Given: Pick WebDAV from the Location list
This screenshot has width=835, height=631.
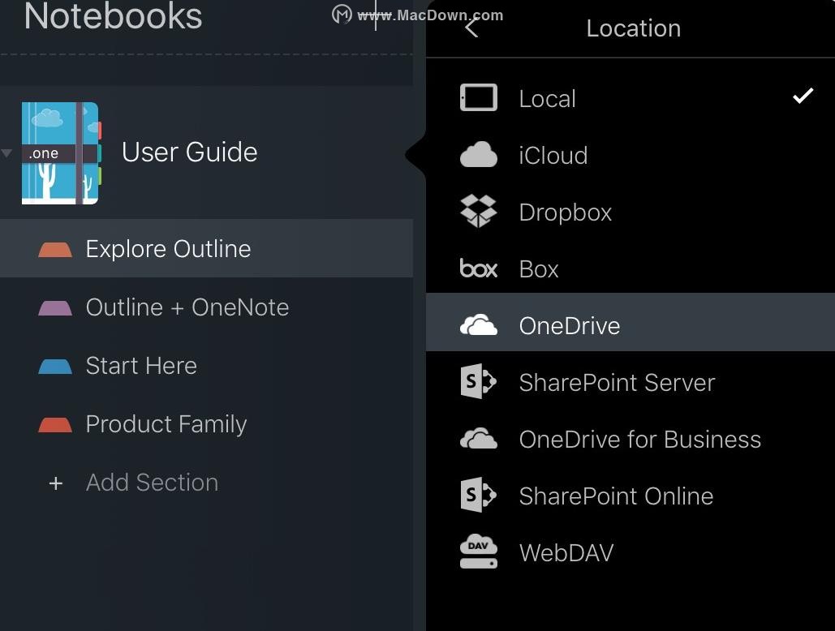Looking at the screenshot, I should 631,553.
